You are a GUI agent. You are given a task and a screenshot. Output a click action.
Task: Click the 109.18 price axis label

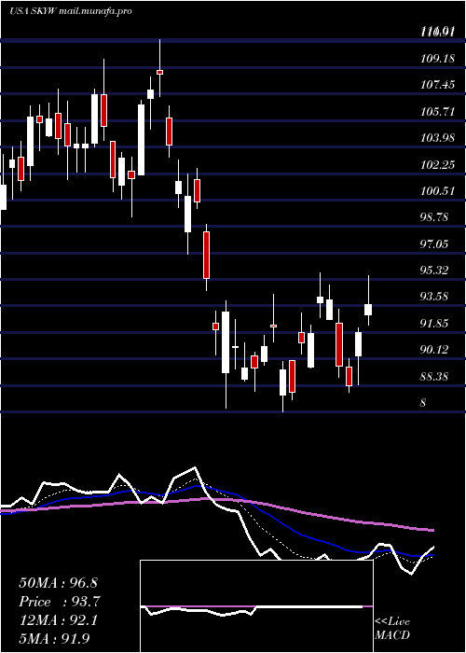(x=435, y=59)
